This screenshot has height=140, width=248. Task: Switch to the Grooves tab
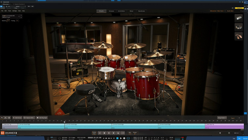coord(111,11)
